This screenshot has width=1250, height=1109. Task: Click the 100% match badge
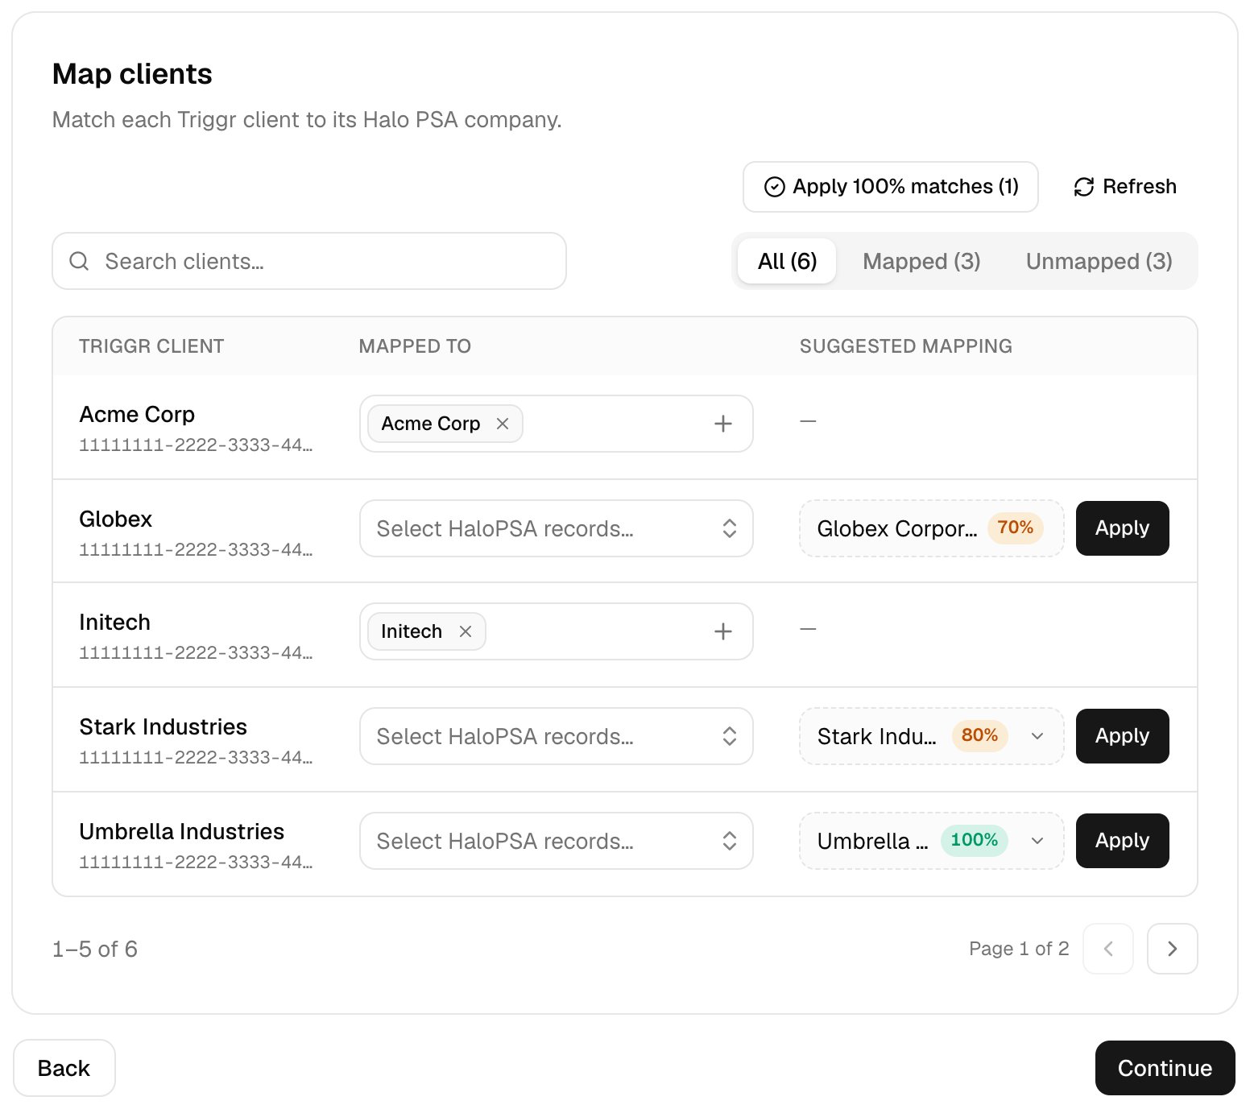click(x=974, y=840)
